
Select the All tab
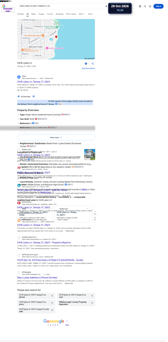(28, 14)
